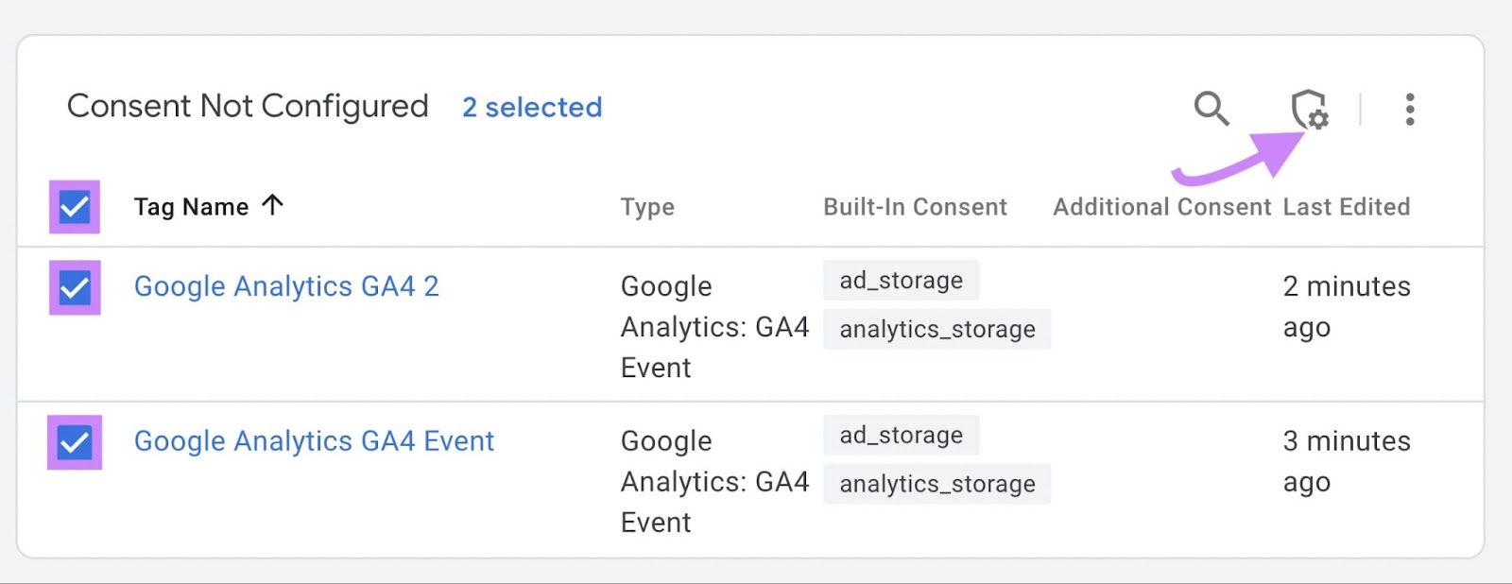Click the 2 selected label

pyautogui.click(x=532, y=107)
